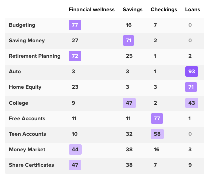Click the 32 value in Teen Accounts row
This screenshot has height=180, width=210.
click(129, 134)
